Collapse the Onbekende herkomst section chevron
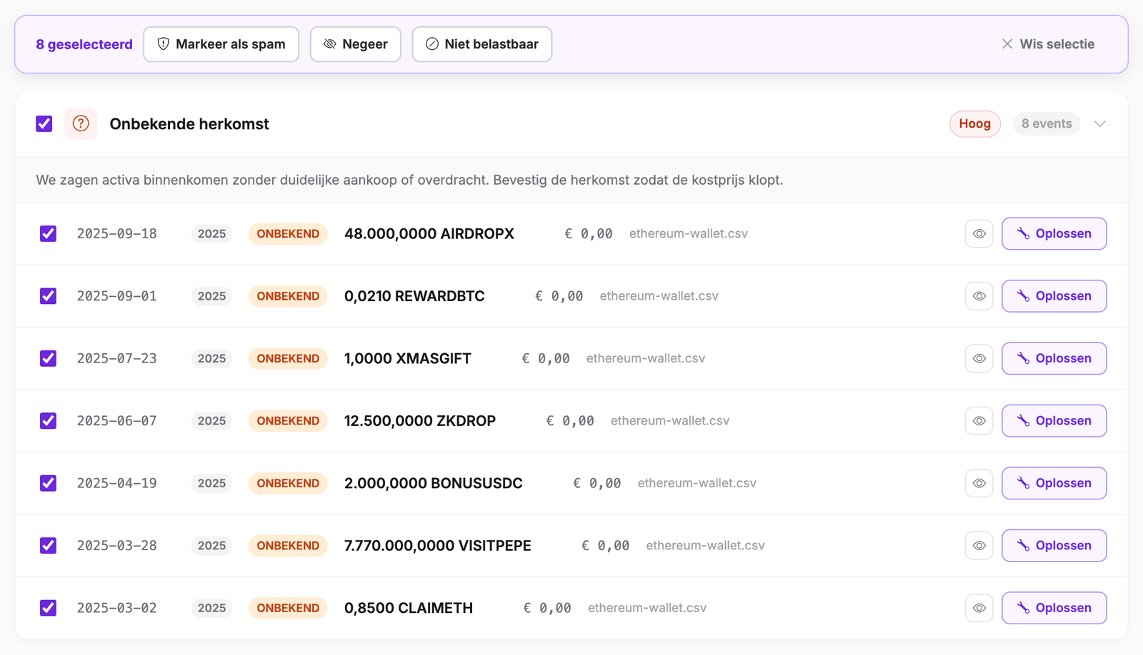This screenshot has height=655, width=1143. pos(1100,123)
